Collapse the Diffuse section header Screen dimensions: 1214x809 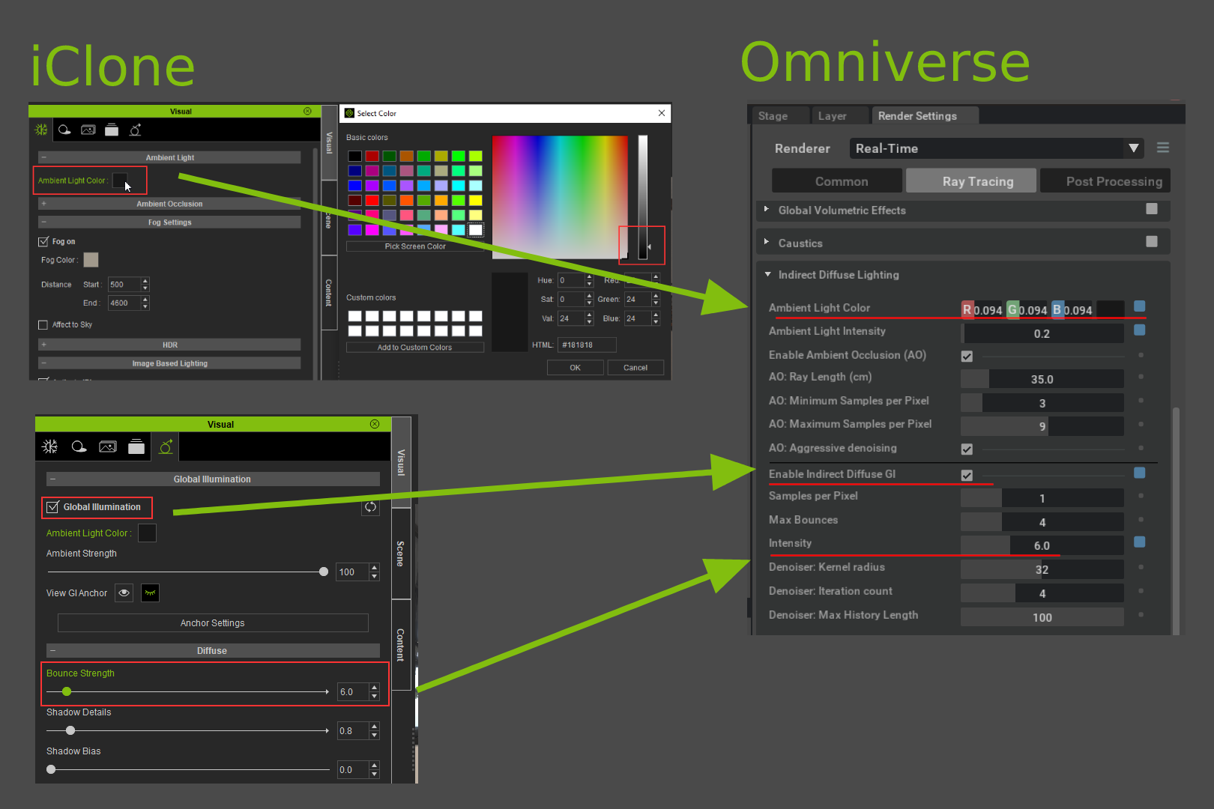(213, 651)
